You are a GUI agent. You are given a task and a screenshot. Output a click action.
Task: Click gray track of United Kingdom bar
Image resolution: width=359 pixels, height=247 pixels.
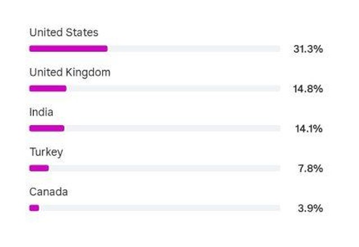pos(173,89)
